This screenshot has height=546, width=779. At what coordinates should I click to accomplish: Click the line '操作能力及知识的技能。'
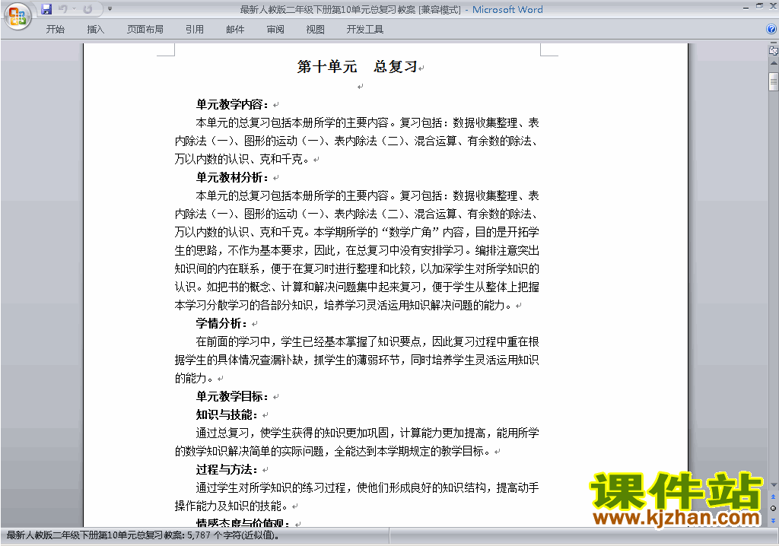[231, 506]
